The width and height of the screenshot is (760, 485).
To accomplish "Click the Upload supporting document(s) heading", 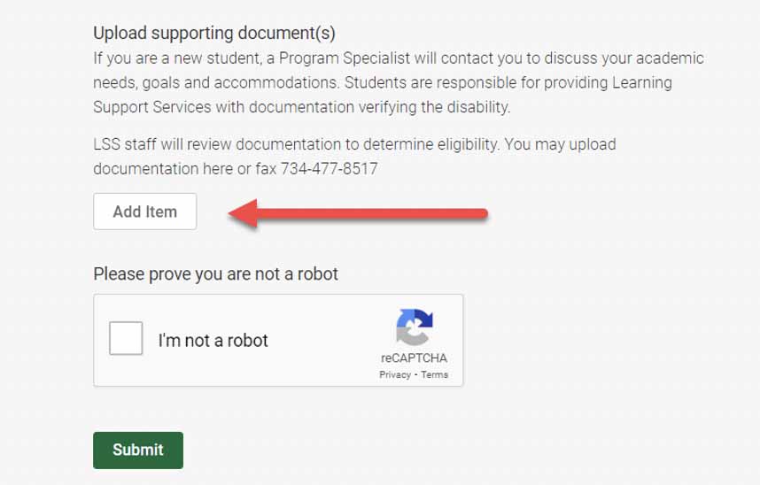I will pos(214,34).
